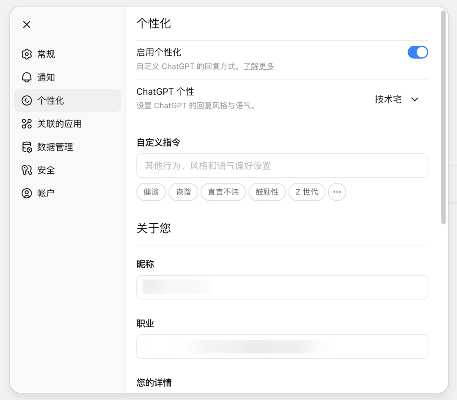
Task: Click the bell icon for 通知
Action: coord(26,77)
